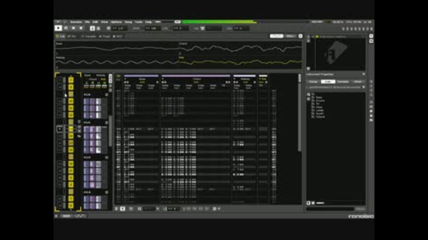Open the Renoise menu
The width and height of the screenshot is (428, 240).
pyautogui.click(x=76, y=22)
